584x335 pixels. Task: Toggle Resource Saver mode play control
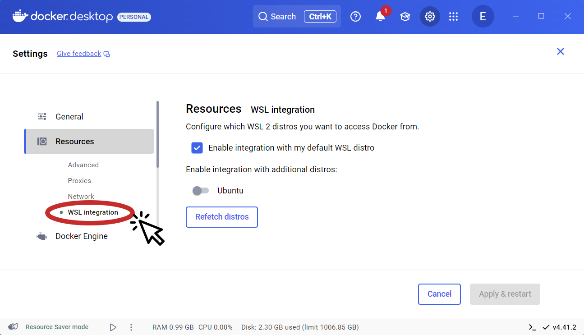(113, 327)
